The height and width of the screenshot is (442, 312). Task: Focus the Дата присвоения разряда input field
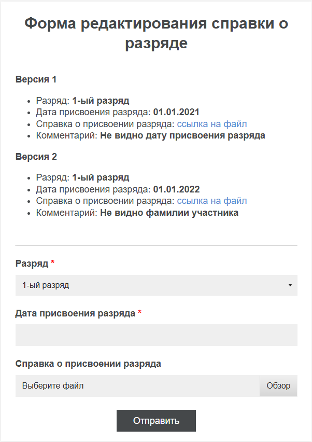(156, 335)
